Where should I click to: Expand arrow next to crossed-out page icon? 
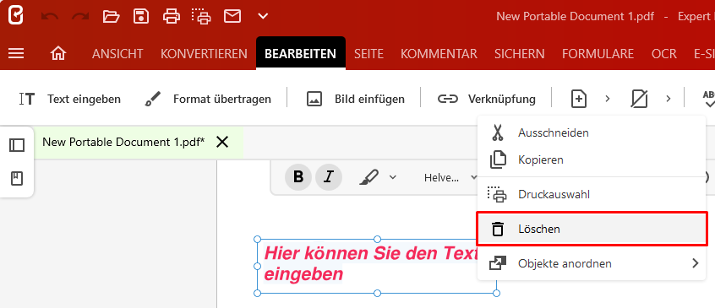point(669,99)
